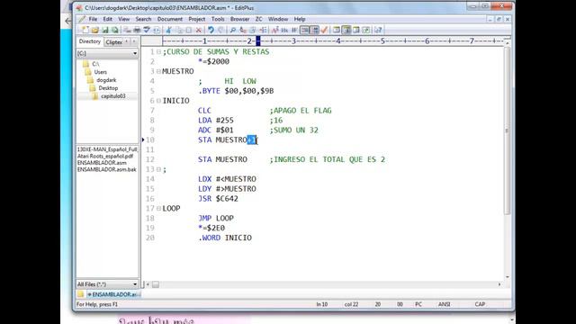This screenshot has width=576, height=324.
Task: Create a new document with the New icon
Action: [85, 30]
